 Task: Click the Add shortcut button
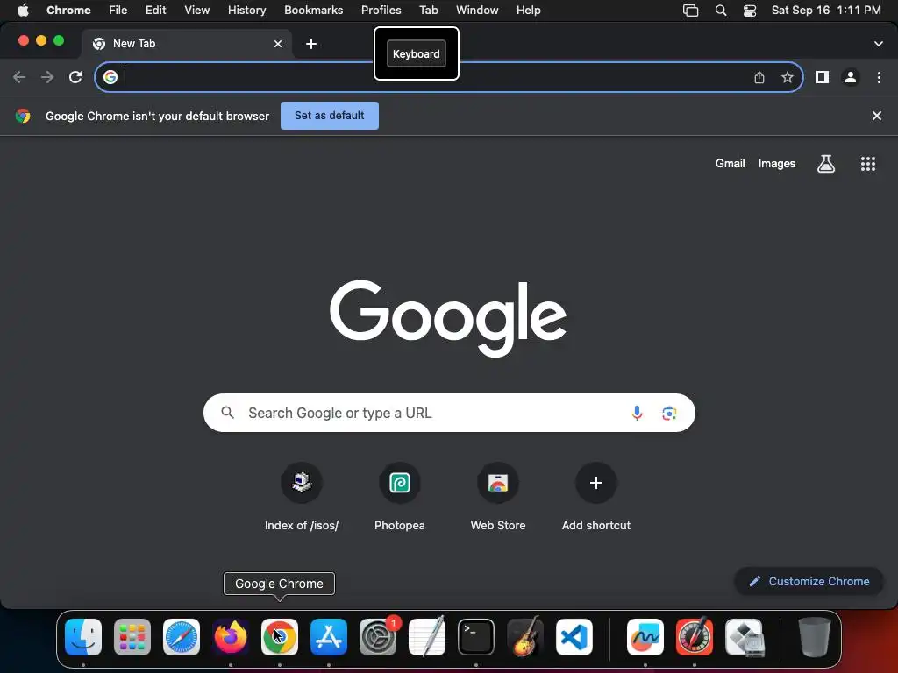click(x=596, y=497)
